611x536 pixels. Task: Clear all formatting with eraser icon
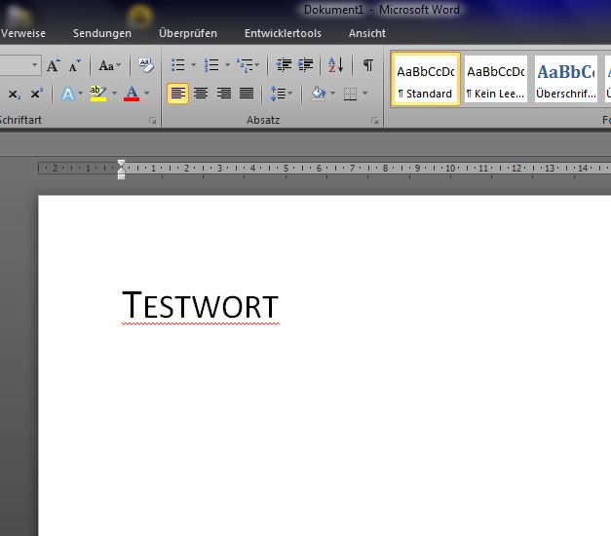coord(146,65)
